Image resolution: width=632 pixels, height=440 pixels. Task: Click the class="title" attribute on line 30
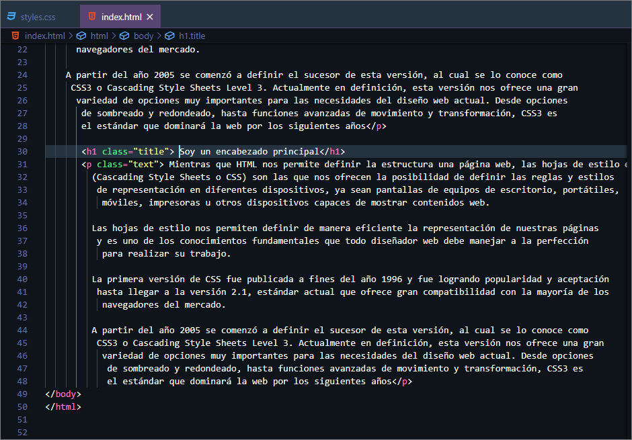coord(135,152)
